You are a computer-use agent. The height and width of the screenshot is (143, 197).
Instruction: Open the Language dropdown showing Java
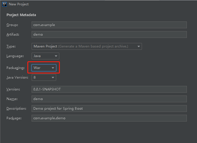click(x=45, y=56)
